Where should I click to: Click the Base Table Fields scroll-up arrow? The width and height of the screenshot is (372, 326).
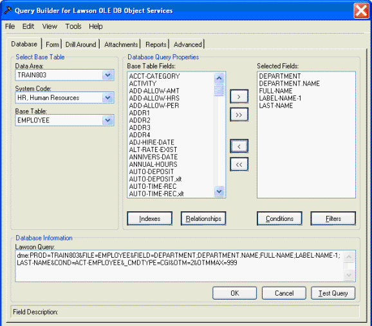[x=219, y=78]
